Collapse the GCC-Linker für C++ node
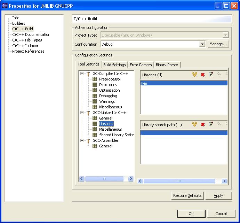Screen dimensions: 240x223 click(82, 113)
